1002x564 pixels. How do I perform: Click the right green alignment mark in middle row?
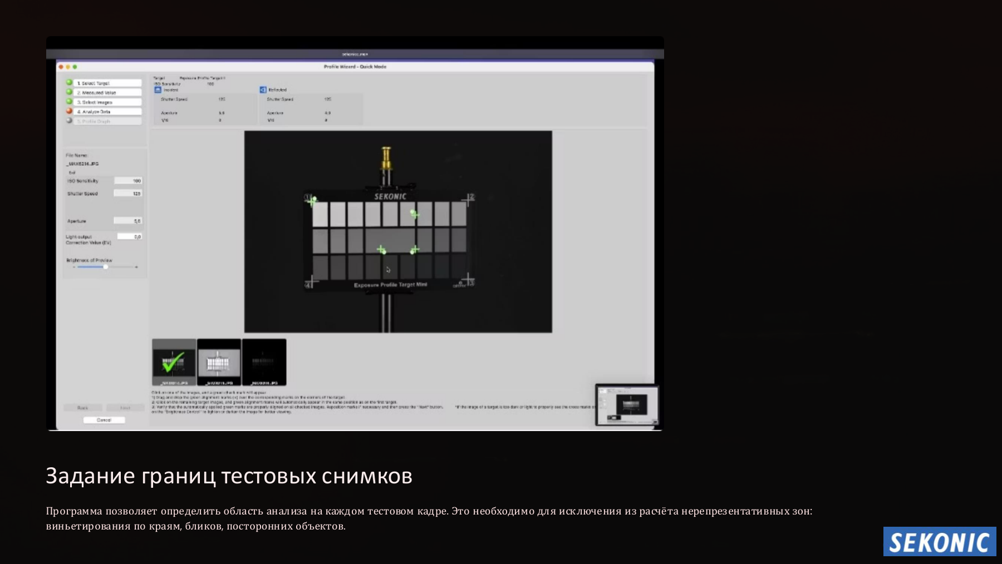coord(414,250)
